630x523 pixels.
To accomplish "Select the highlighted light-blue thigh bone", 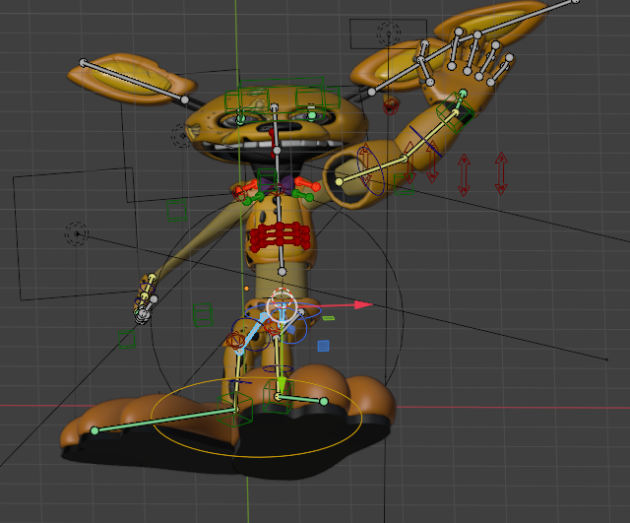I will pyautogui.click(x=252, y=333).
